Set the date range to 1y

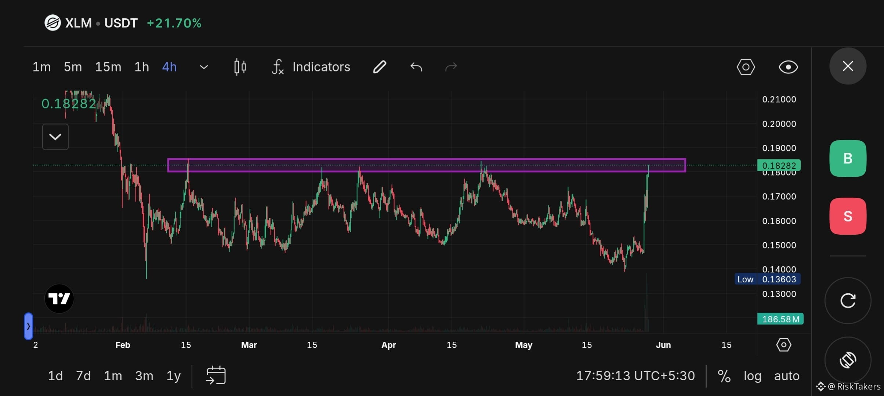[x=174, y=376]
